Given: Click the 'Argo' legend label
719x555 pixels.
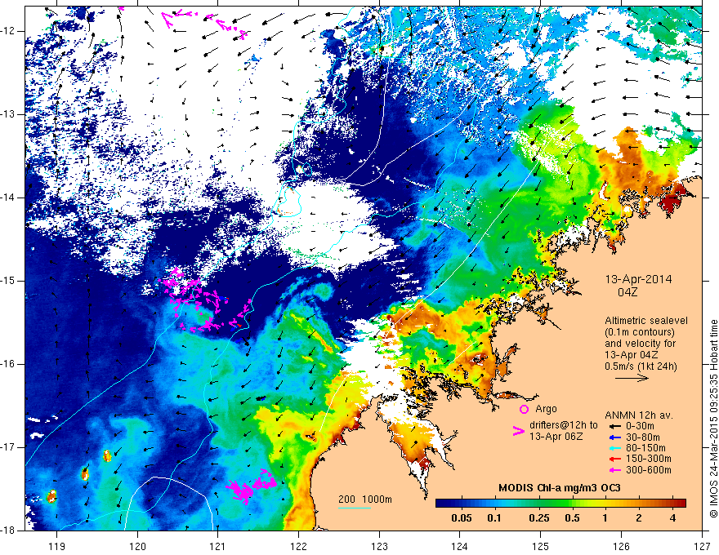Looking at the screenshot, I should pyautogui.click(x=546, y=410).
